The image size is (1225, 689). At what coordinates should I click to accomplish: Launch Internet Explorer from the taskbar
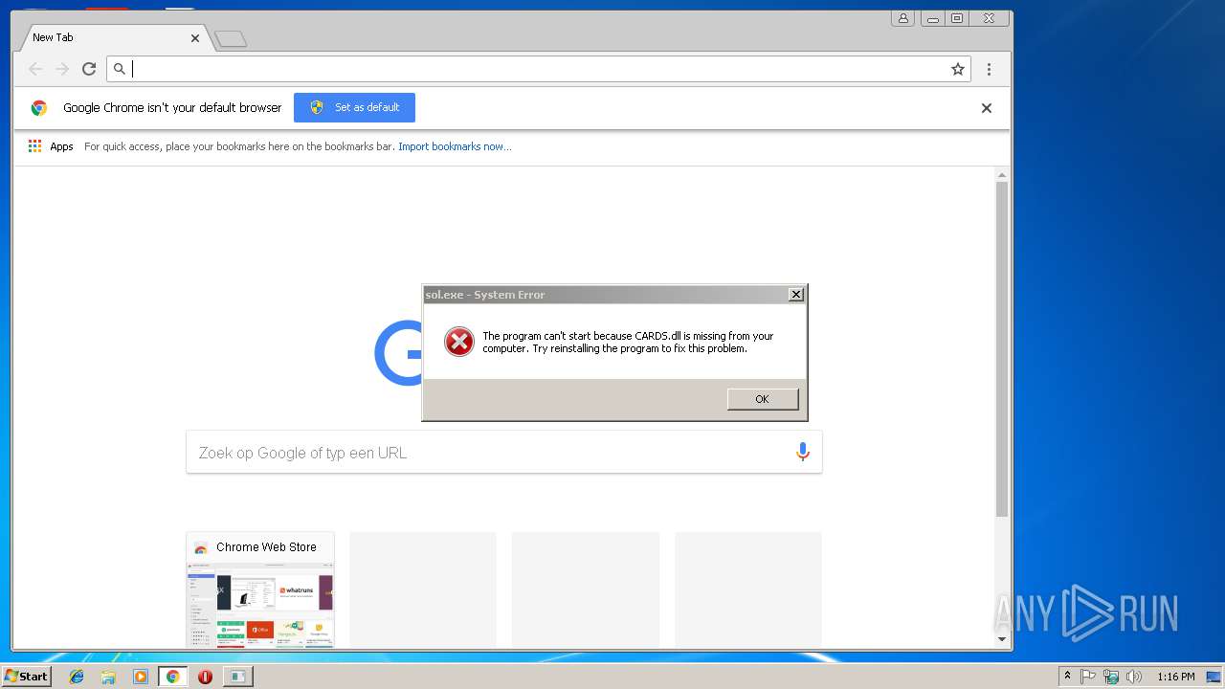[77, 677]
